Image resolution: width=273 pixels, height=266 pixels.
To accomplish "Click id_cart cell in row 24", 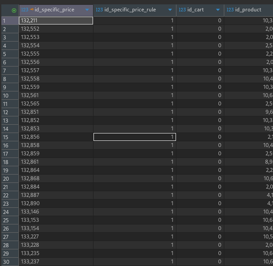I will [x=200, y=212].
